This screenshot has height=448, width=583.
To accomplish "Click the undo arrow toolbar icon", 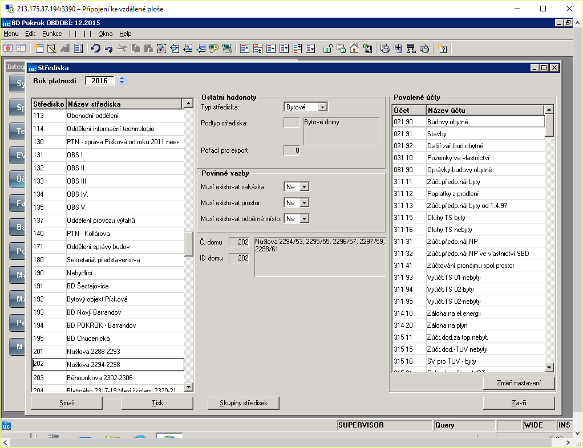I will coord(96,48).
